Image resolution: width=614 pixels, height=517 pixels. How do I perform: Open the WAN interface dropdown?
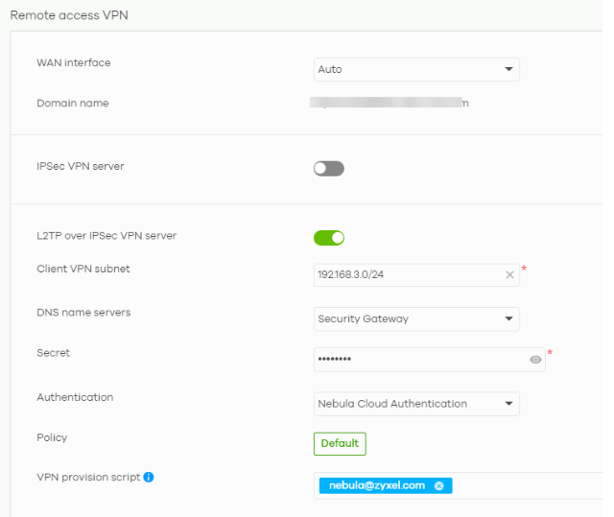click(416, 69)
